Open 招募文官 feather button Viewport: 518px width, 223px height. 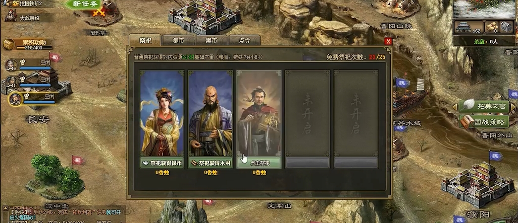click(x=484, y=106)
